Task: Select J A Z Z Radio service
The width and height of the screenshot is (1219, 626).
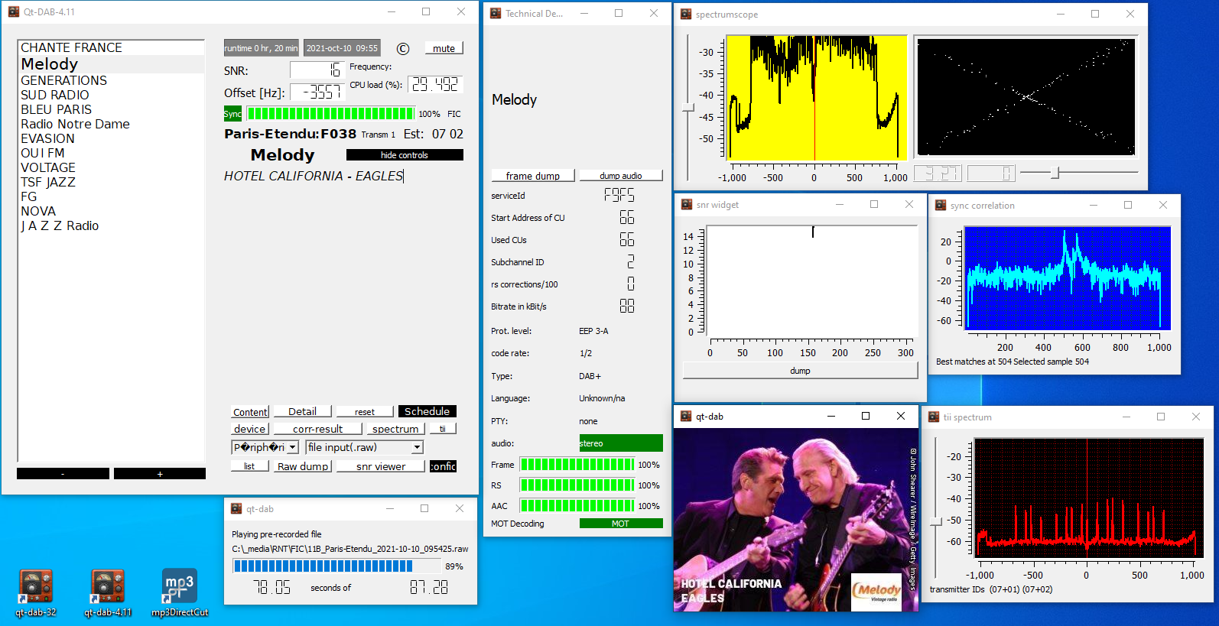Action: click(x=112, y=225)
